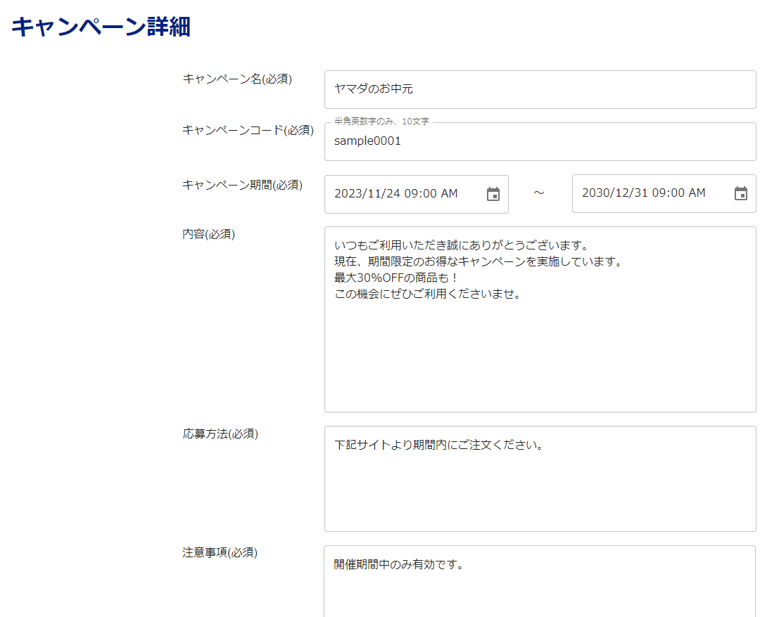The height and width of the screenshot is (617, 779).
Task: Place cursor in 下記サイトより期間内にご注文ください text
Action: tap(438, 446)
